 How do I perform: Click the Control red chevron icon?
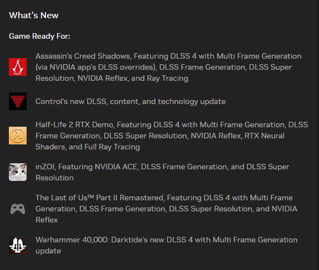point(18,101)
